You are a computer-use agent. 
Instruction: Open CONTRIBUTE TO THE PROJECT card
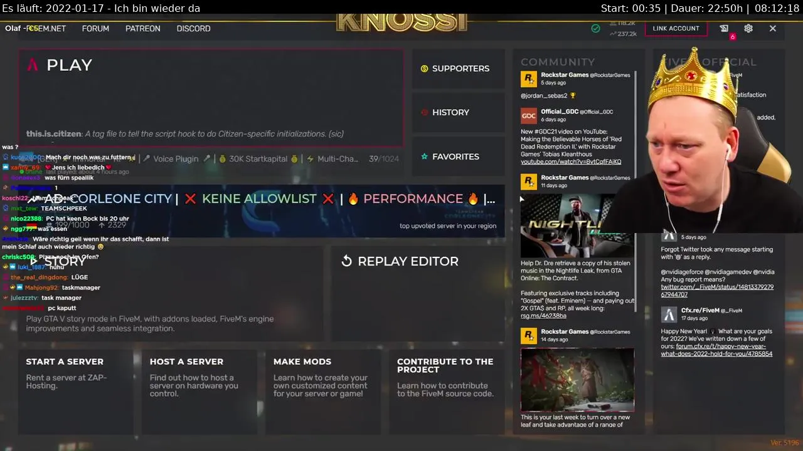[x=447, y=391]
